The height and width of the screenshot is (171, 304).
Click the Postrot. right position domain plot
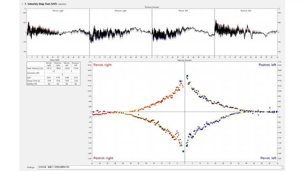(121, 32)
